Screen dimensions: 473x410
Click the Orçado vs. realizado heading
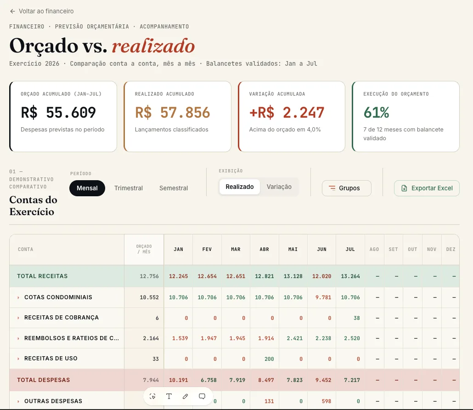pos(102,46)
